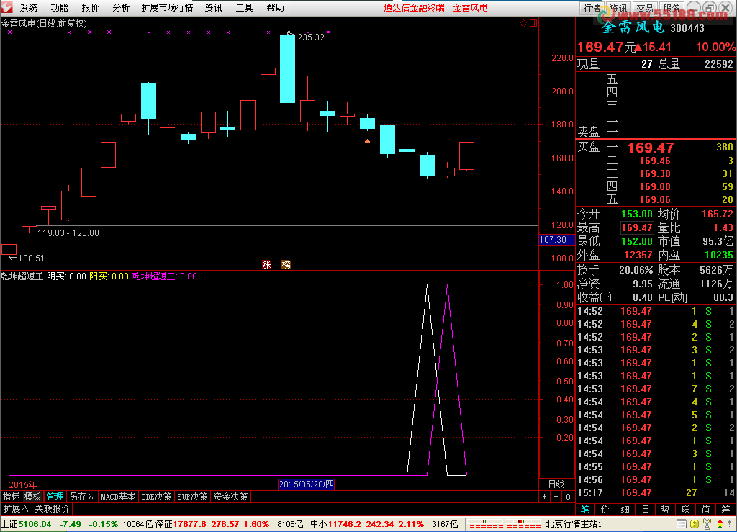Image resolution: width=737 pixels, height=532 pixels.
Task: Select the 日 tab in the quote panel
Action: coord(646,510)
